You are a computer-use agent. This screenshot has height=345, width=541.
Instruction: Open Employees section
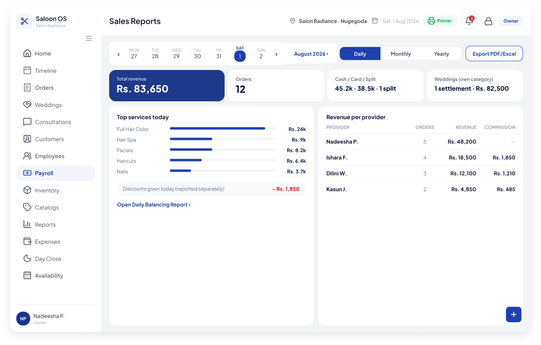click(55, 156)
